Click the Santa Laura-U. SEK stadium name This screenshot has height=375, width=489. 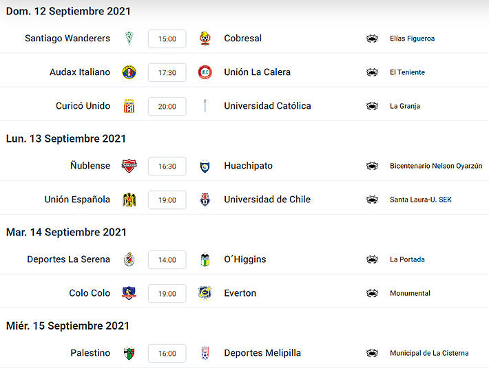tap(421, 200)
